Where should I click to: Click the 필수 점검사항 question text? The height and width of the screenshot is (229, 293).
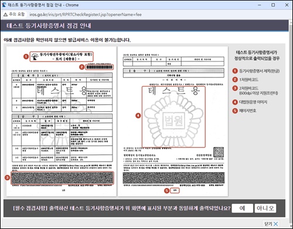[x=122, y=208]
